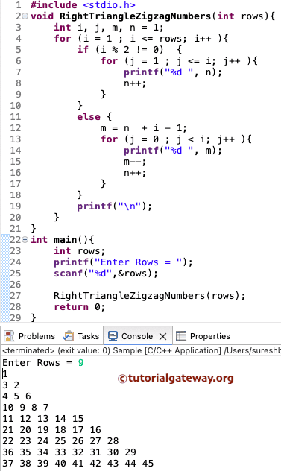The image size is (281, 471).
Task: Click the scanf("%d",&rows) line
Action: point(106,274)
